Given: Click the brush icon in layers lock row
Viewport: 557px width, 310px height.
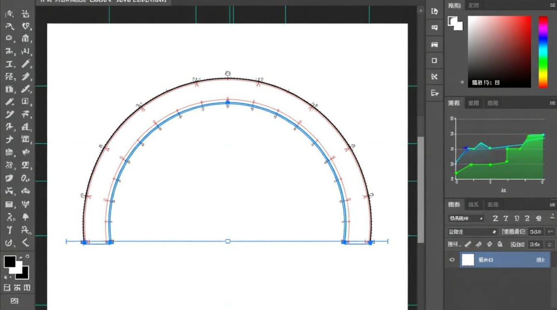Looking at the screenshot, I should (x=468, y=244).
